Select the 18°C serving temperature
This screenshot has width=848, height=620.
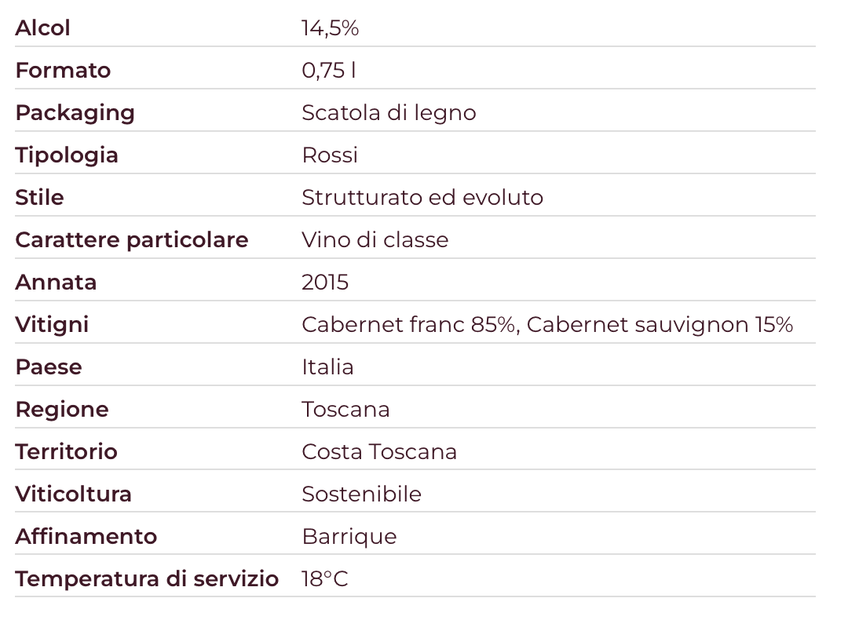[x=325, y=579]
